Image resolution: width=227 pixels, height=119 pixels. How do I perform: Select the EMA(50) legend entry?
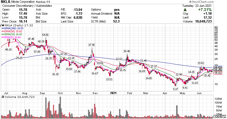[12, 31]
